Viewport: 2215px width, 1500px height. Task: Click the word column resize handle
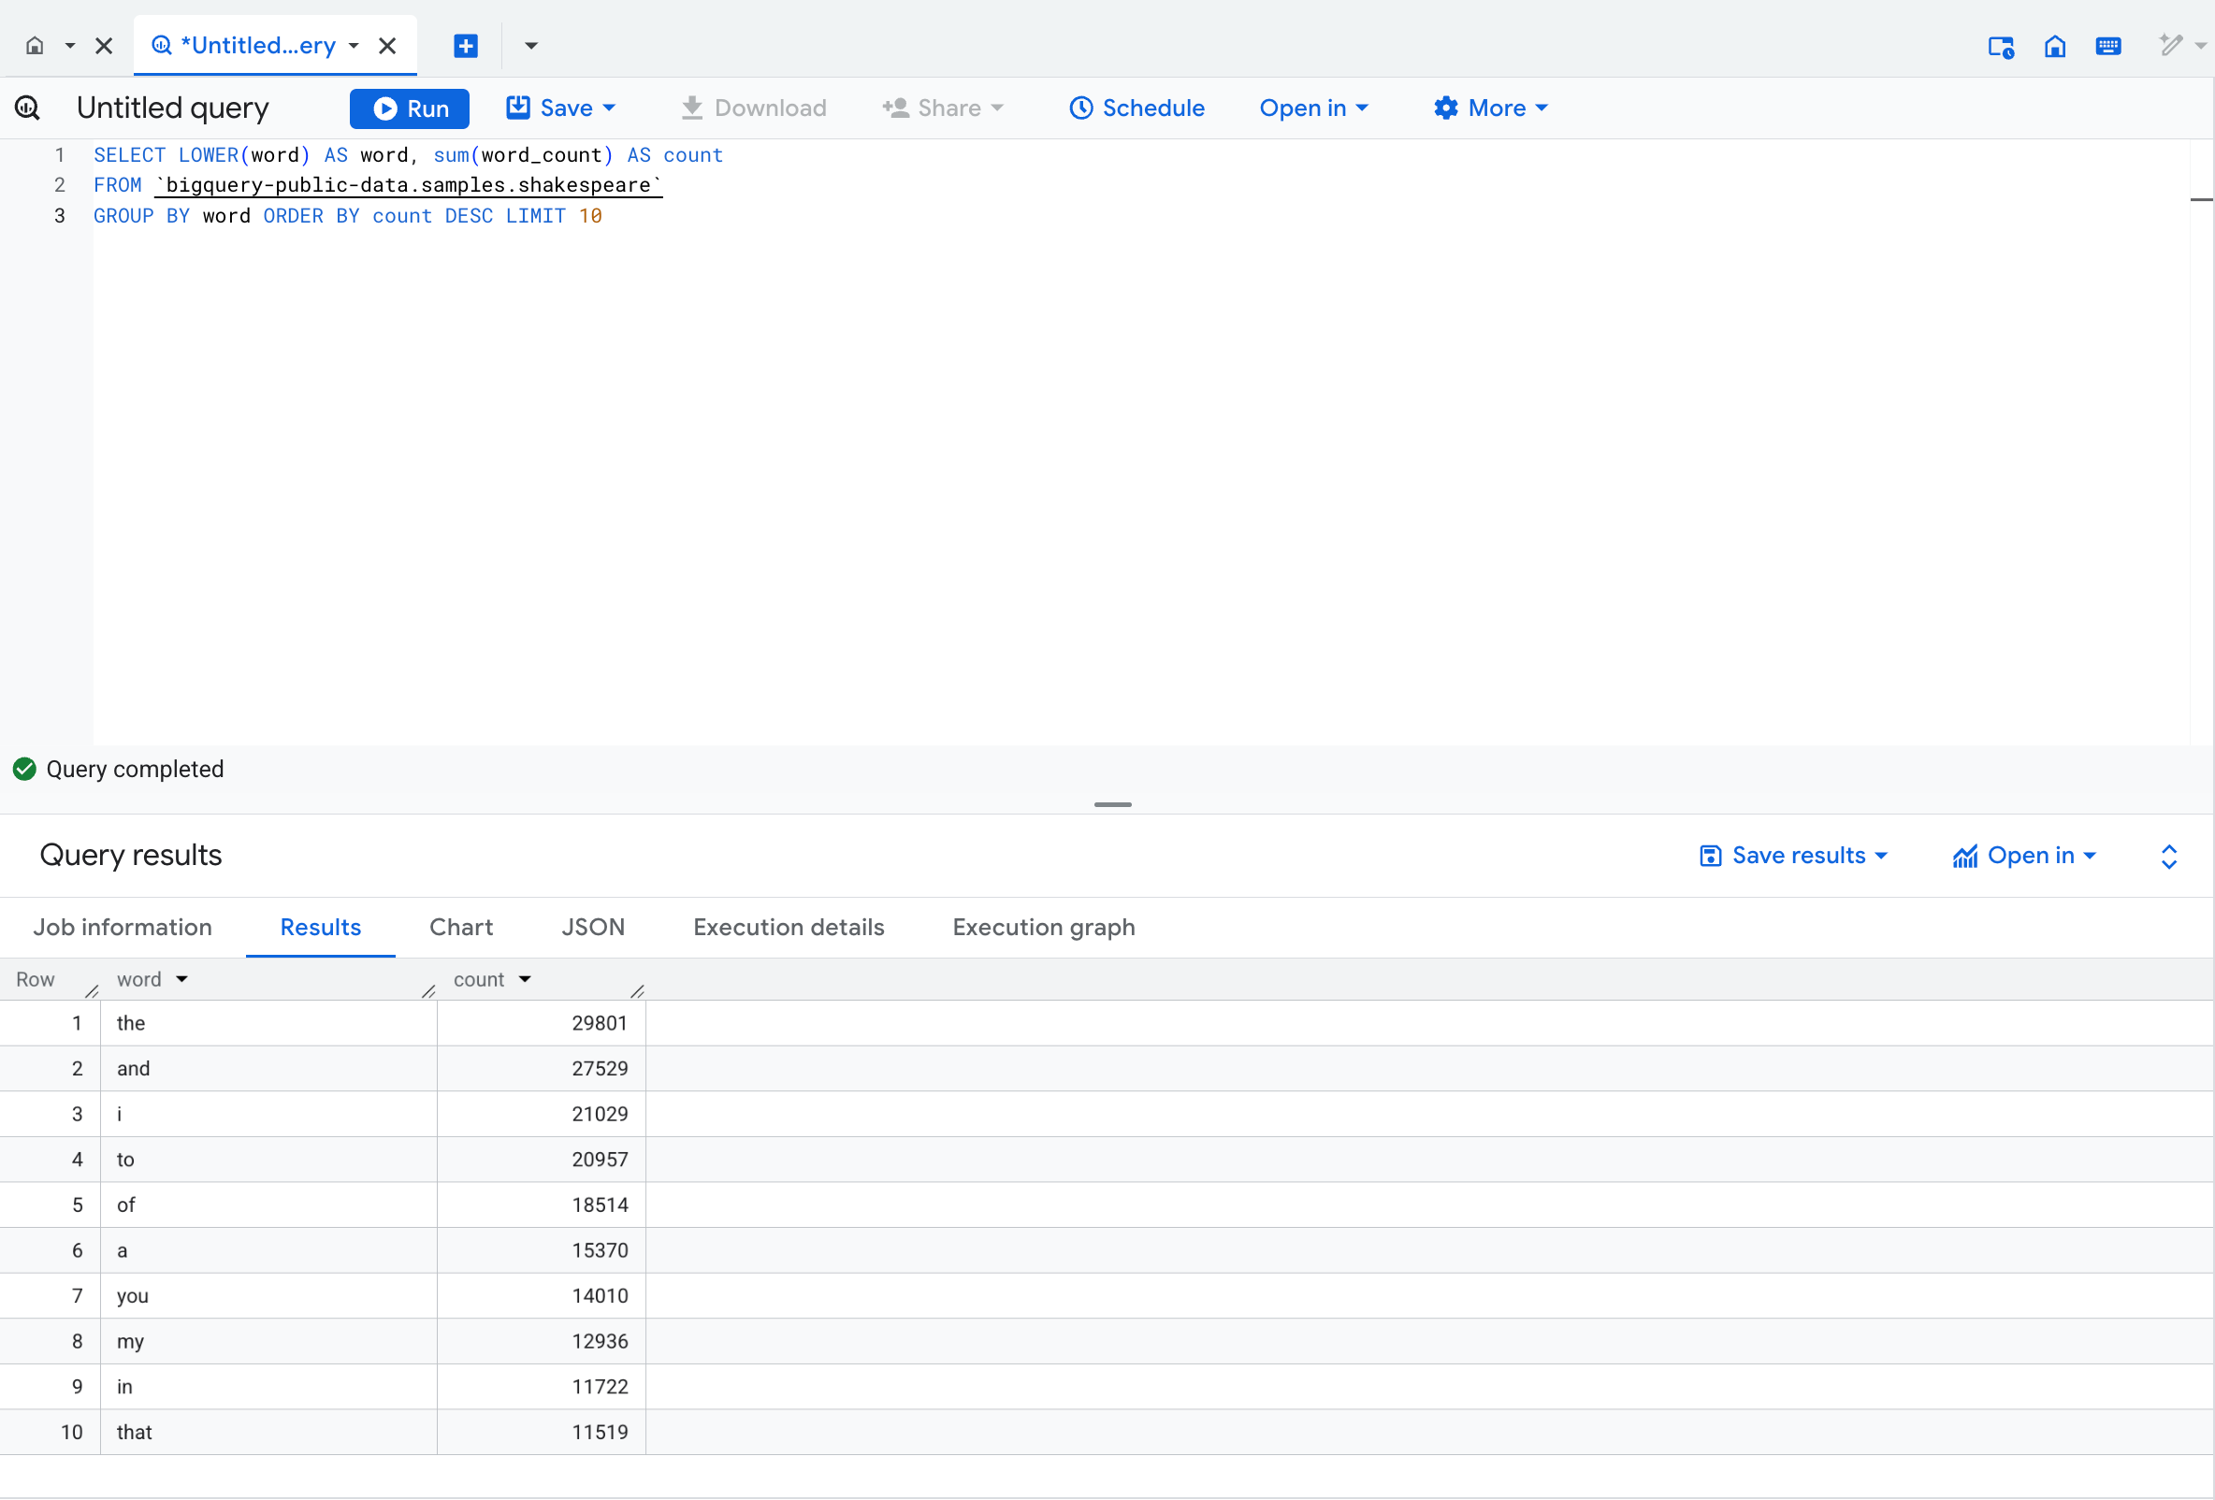tap(429, 991)
